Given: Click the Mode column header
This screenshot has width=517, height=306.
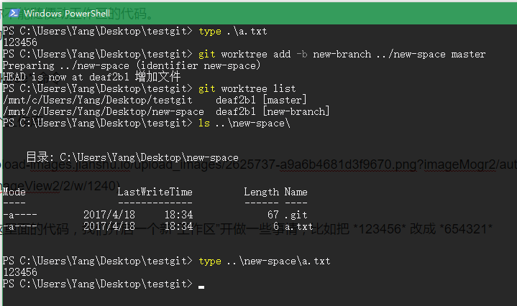Looking at the screenshot, I should (x=14, y=192).
